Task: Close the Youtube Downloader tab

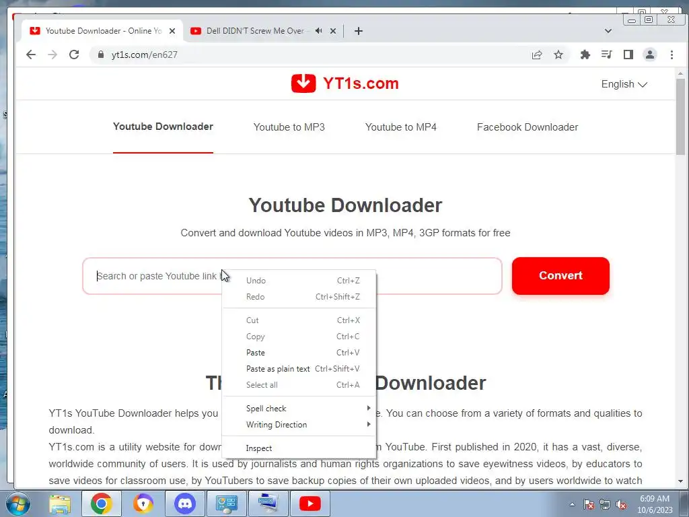Action: tap(172, 31)
